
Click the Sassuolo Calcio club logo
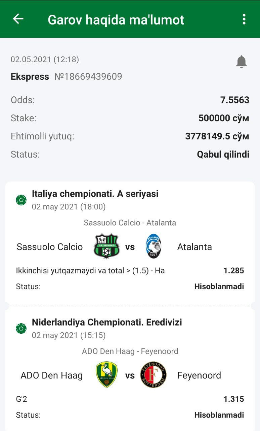coord(106,246)
